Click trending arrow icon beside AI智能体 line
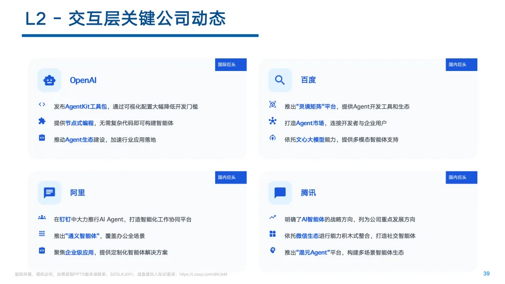This screenshot has height=284, width=505. coord(273,217)
